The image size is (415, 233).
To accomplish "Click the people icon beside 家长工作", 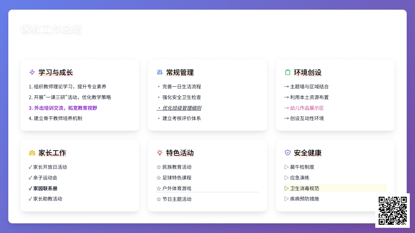I will pos(32,153).
